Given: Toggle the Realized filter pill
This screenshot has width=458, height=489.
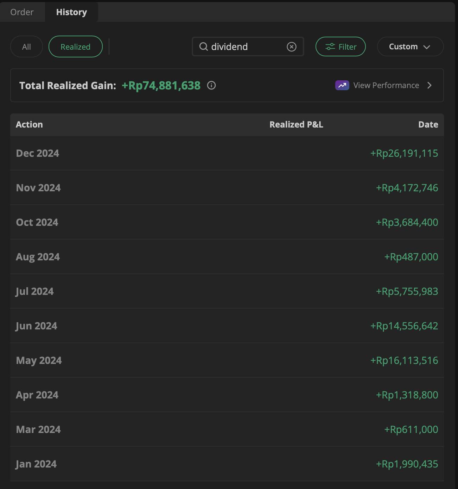Looking at the screenshot, I should click(x=75, y=47).
